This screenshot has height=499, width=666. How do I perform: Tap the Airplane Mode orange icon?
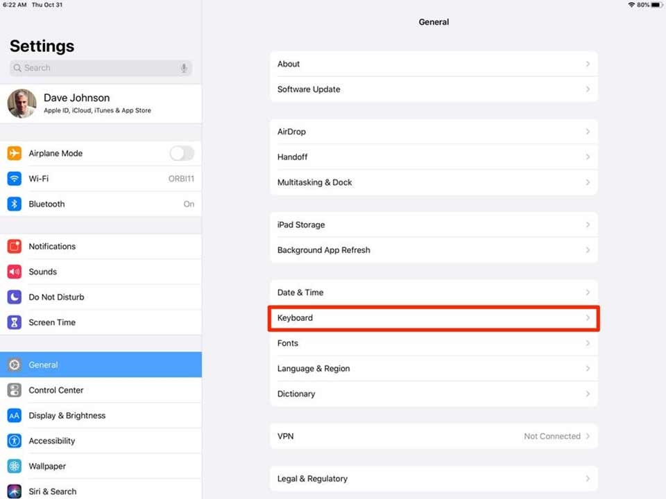click(x=15, y=153)
